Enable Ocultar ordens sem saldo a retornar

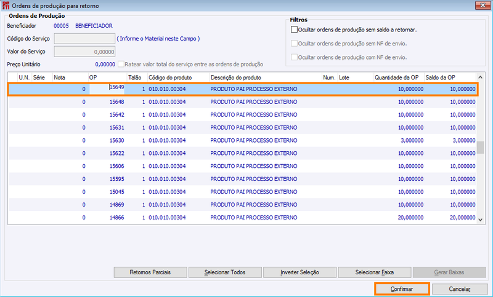(x=294, y=30)
